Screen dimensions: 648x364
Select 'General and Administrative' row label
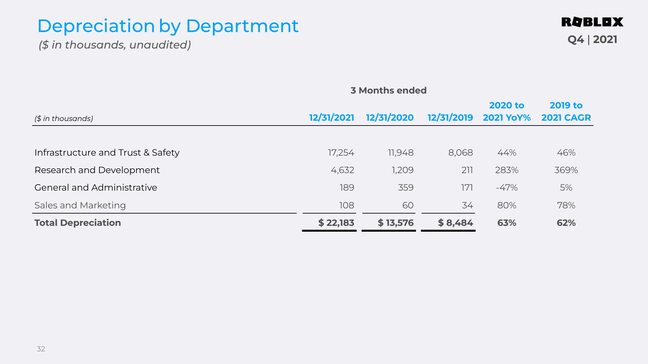coord(96,188)
